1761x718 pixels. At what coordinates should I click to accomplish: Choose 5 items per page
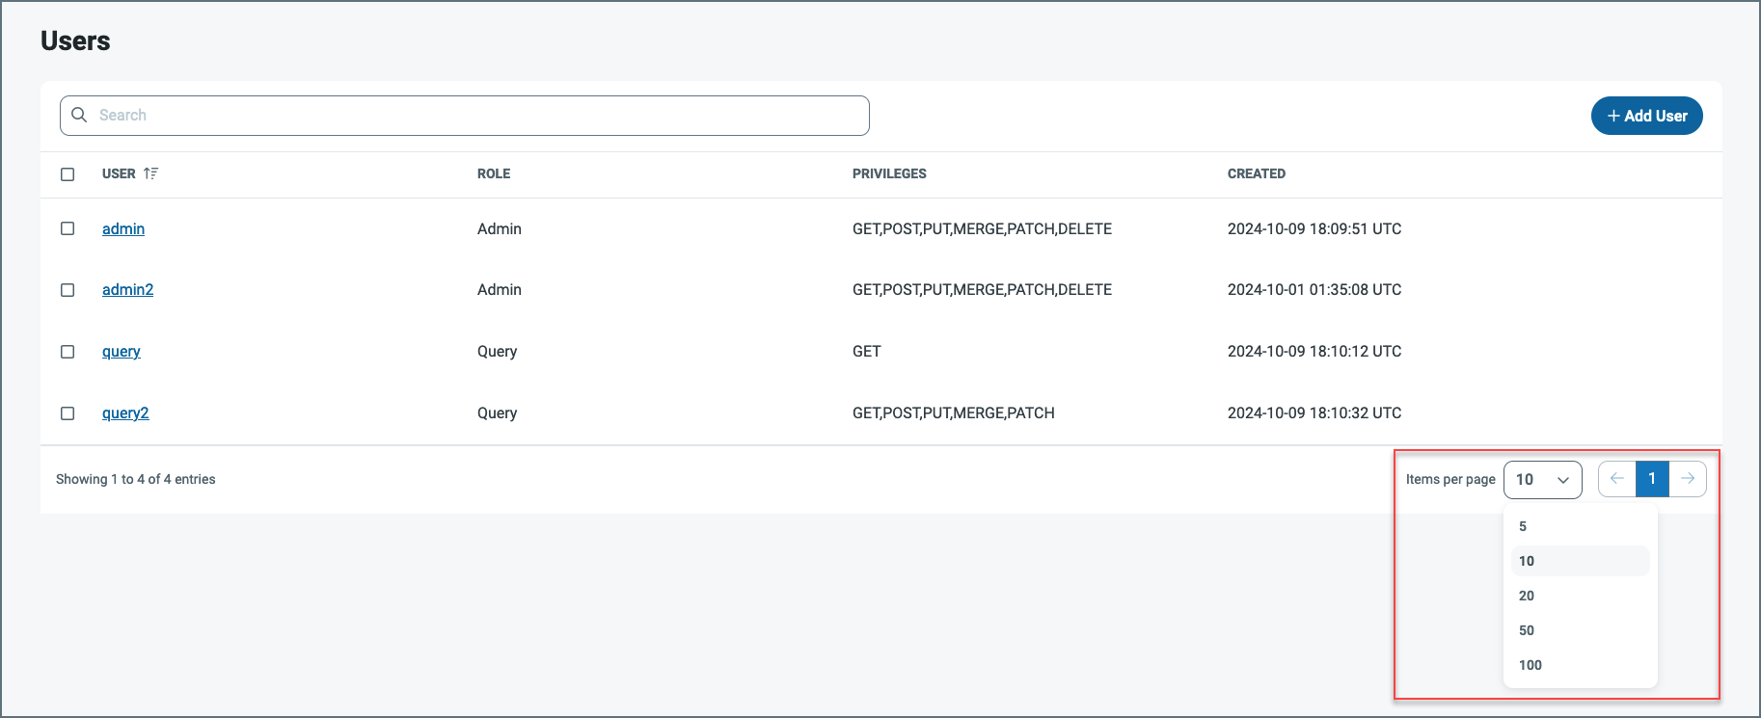tap(1523, 526)
